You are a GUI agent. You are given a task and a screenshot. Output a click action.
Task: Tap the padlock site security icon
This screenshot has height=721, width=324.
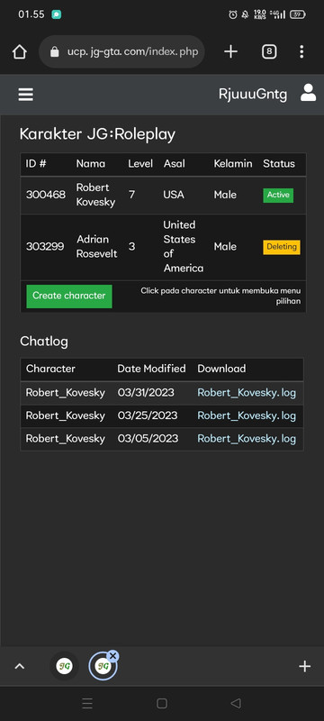(x=55, y=52)
